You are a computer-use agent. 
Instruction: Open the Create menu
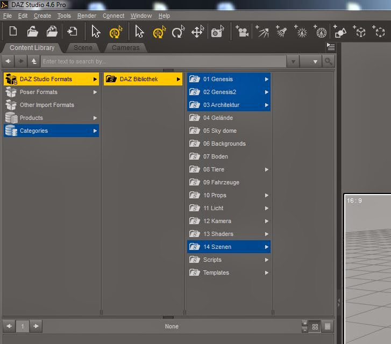(x=42, y=16)
